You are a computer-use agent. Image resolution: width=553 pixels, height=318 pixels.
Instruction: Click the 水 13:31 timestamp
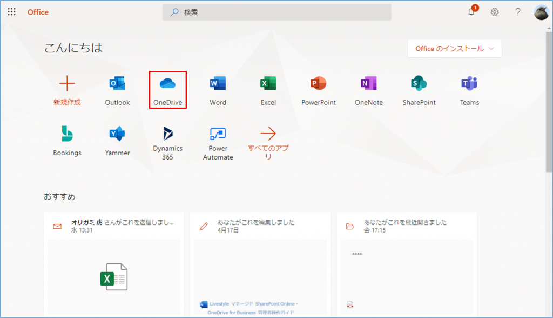tap(82, 230)
